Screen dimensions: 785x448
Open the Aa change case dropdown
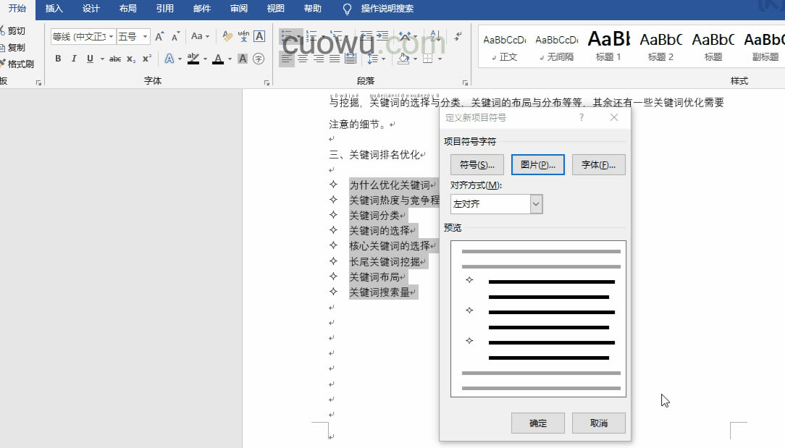coord(201,36)
